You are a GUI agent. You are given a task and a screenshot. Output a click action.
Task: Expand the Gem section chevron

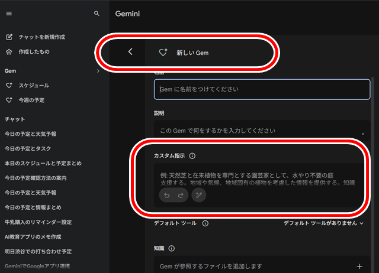tap(98, 71)
